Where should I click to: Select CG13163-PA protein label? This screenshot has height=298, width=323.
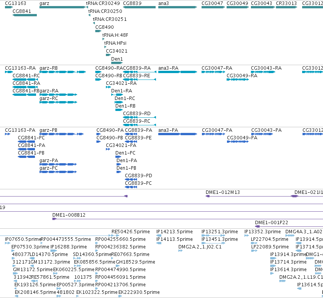click(x=20, y=130)
